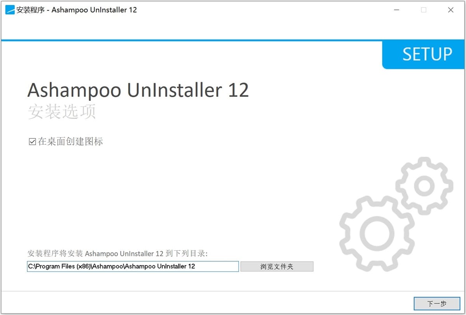Click the disabled maximize window button
The height and width of the screenshot is (315, 466).
tap(424, 10)
